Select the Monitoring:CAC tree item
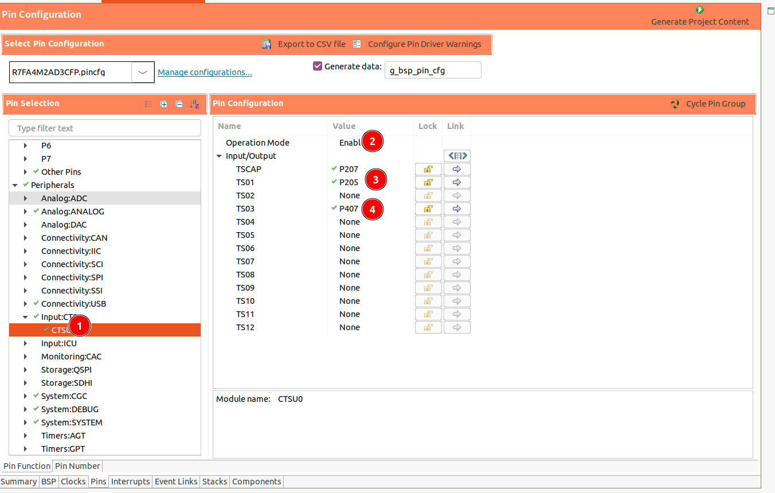775x493 pixels. point(71,357)
